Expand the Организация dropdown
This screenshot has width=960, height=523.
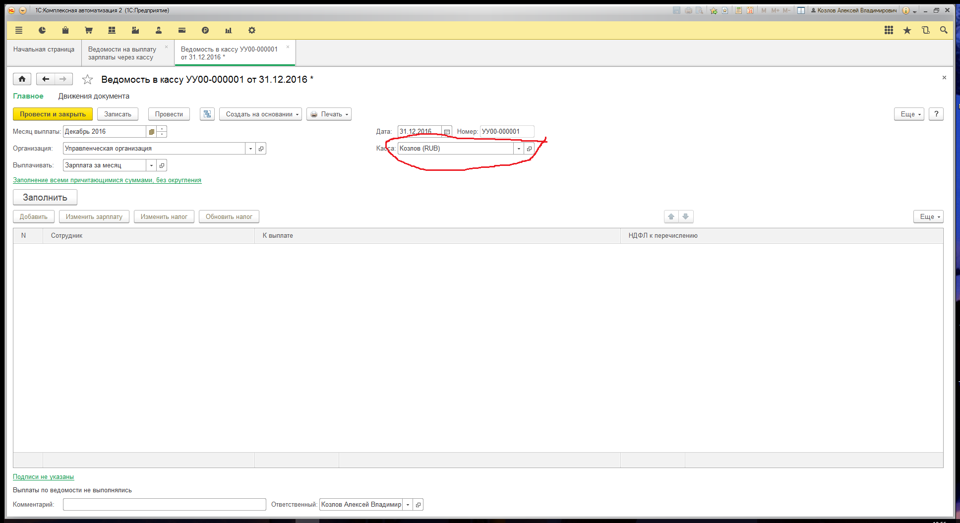tap(250, 149)
